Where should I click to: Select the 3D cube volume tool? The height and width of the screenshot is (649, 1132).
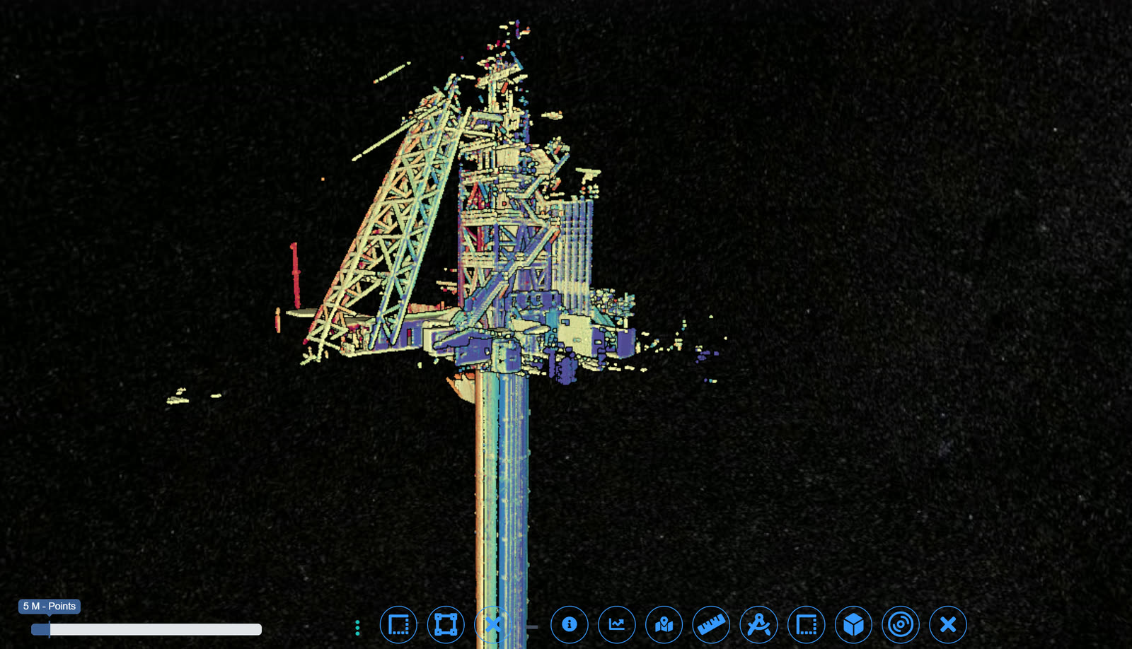pos(854,625)
